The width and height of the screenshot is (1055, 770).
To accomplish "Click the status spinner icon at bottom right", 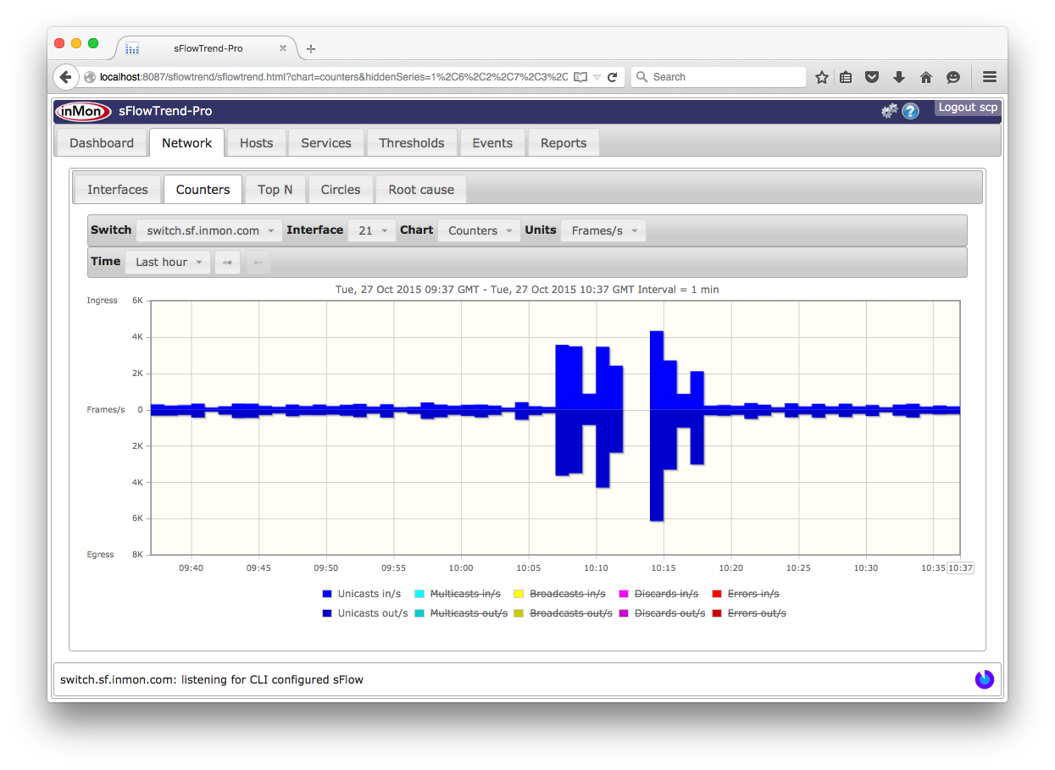I will pyautogui.click(x=984, y=679).
